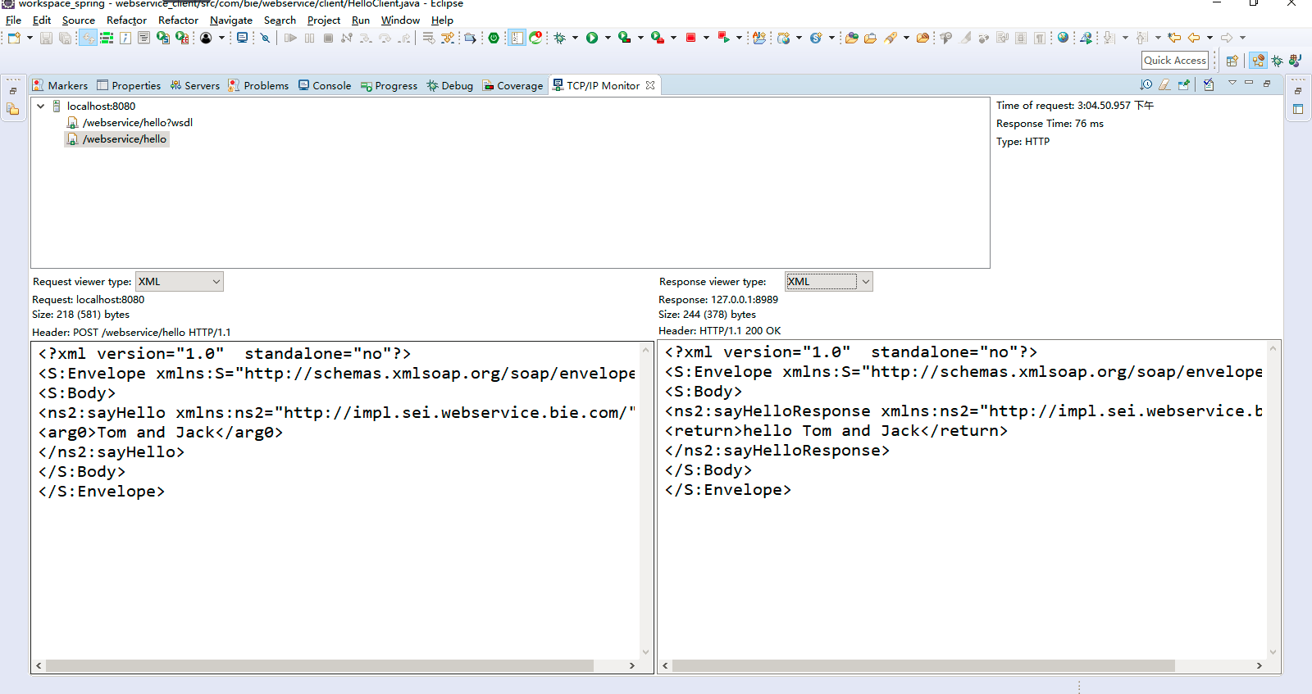The height and width of the screenshot is (694, 1312).
Task: Open the Forward navigation history dropdown arrow
Action: click(1242, 38)
